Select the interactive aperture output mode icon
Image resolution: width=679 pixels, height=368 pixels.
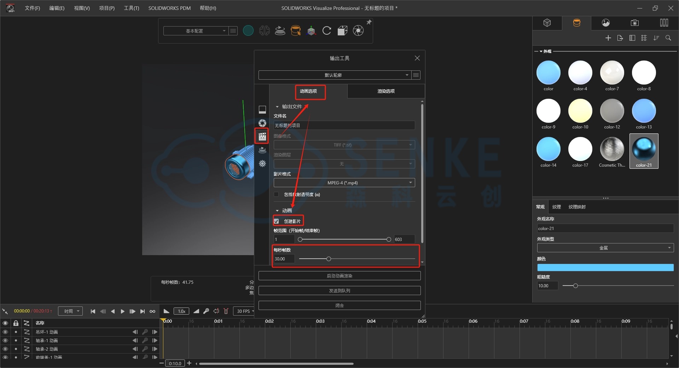coord(262,123)
